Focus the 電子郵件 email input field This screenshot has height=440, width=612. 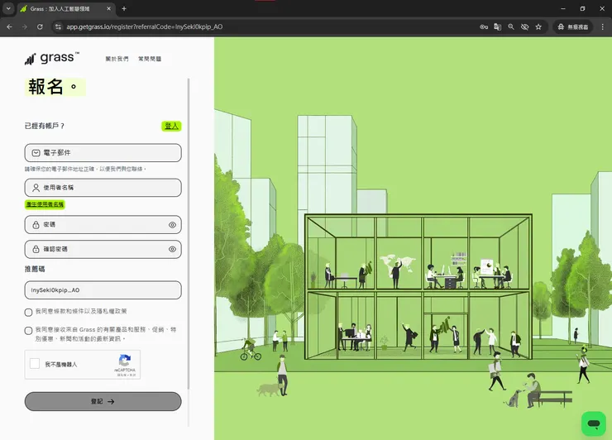click(x=103, y=153)
